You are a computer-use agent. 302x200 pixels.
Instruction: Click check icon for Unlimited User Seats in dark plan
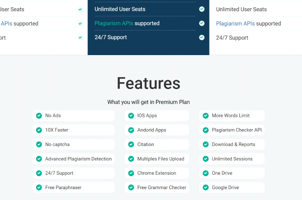point(202,9)
